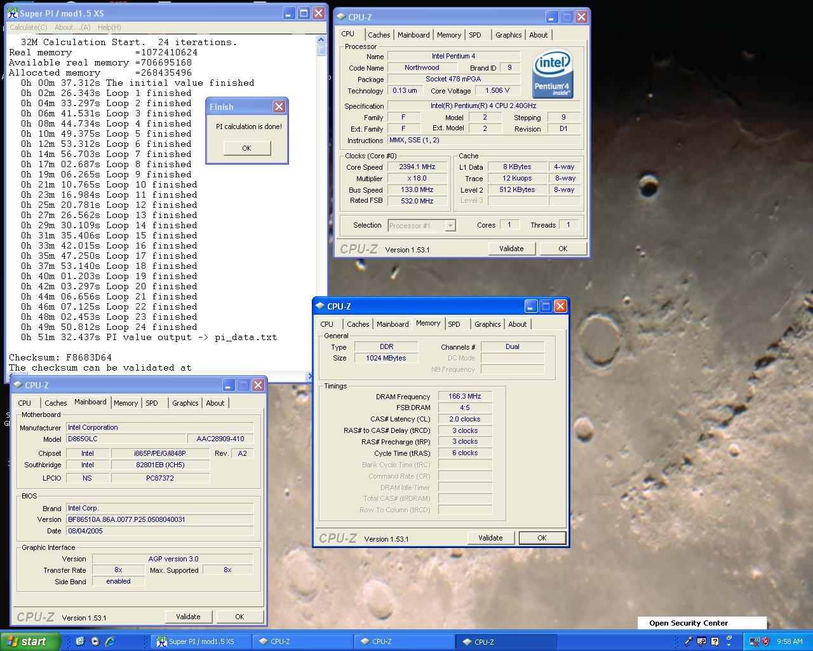The width and height of the screenshot is (813, 651).
Task: Switch to the Graphics tab in the Mainboard window
Action: (185, 403)
